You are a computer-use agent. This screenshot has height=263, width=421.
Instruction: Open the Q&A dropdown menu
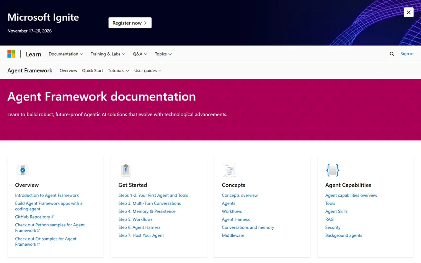click(140, 54)
